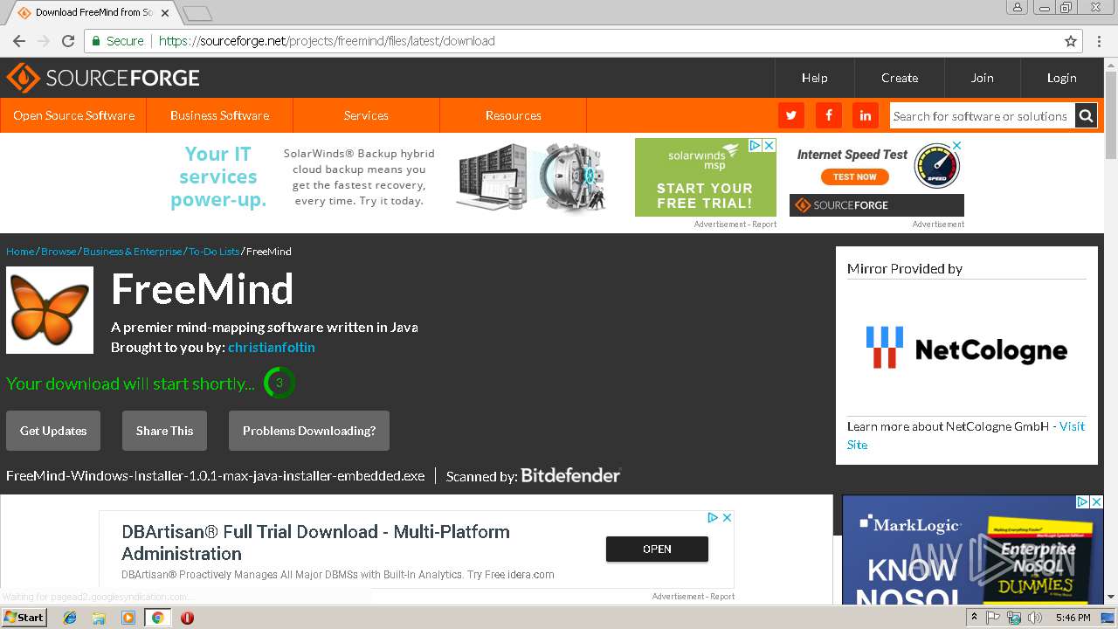Open the Resources menu
Viewport: 1118px width, 629px height.
point(513,115)
